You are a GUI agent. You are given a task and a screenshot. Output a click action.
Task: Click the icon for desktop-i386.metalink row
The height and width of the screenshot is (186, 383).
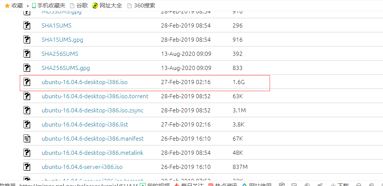[x=27, y=153]
